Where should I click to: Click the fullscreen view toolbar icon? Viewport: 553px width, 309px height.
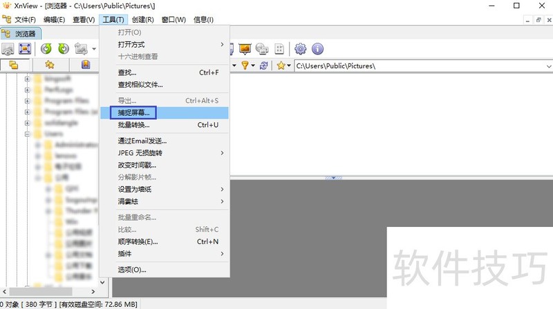coord(25,48)
